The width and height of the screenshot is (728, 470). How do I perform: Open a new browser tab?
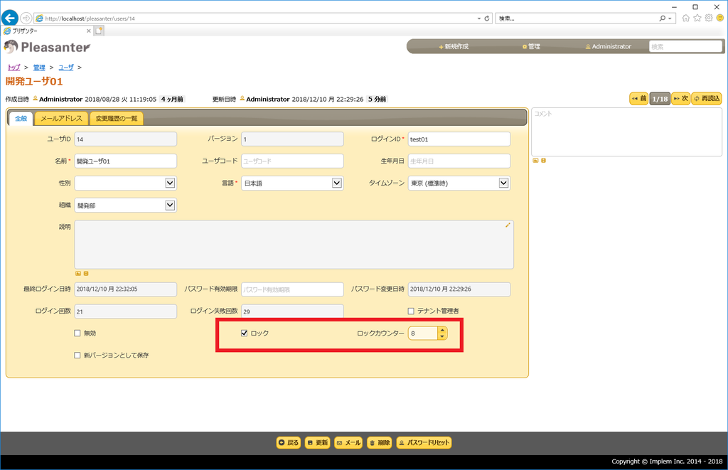pos(98,31)
